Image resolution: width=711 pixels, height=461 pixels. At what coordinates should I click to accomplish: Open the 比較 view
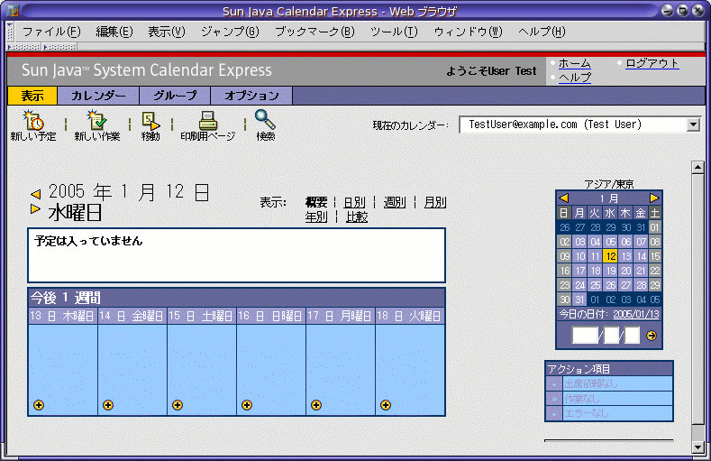click(357, 217)
